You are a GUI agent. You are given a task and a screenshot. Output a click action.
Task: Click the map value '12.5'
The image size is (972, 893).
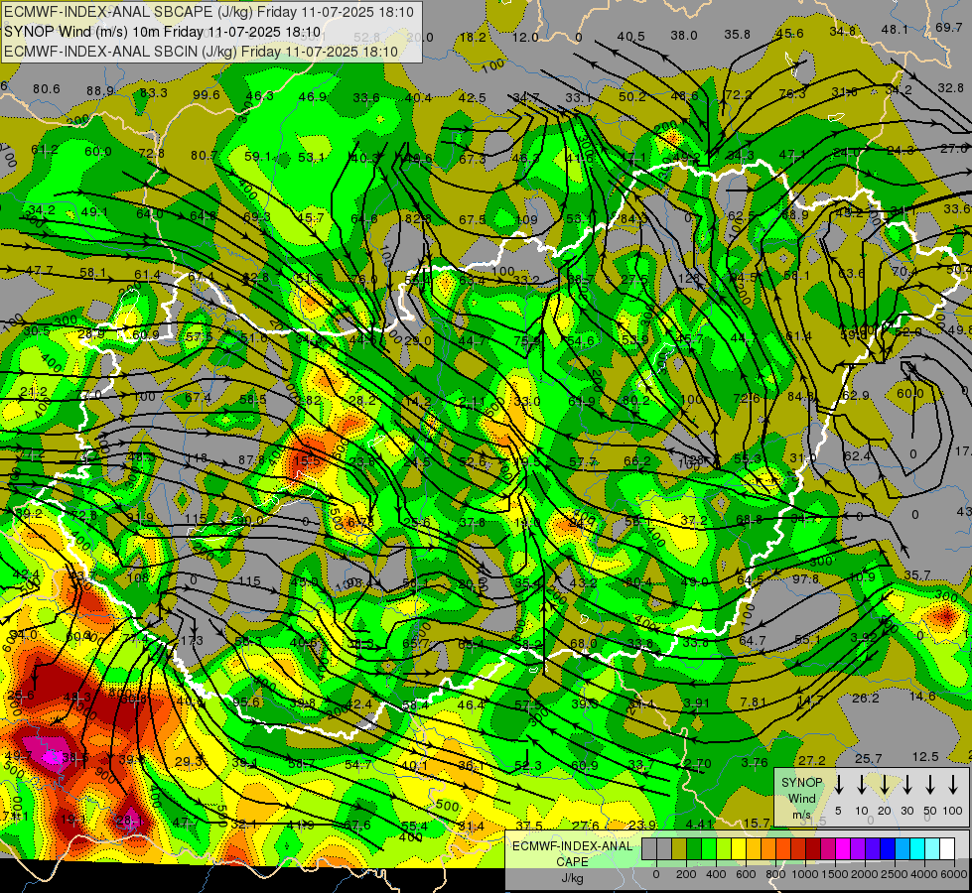[925, 757]
